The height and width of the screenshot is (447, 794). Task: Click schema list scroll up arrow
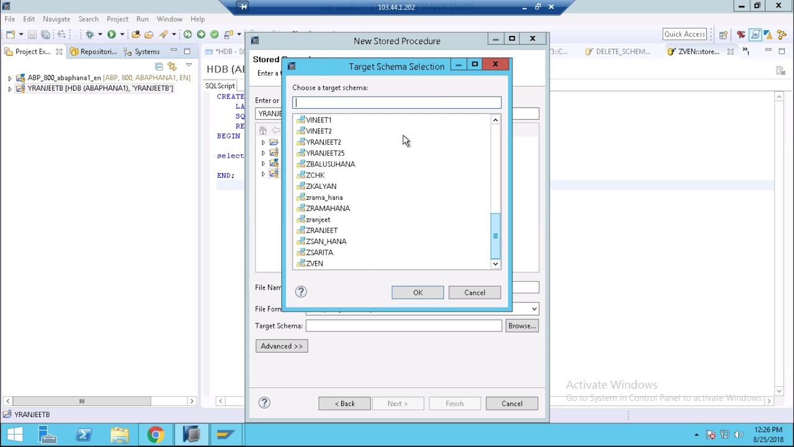[x=495, y=120]
